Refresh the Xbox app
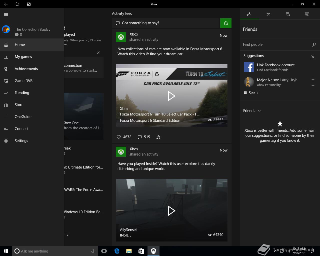 (x=17, y=4)
